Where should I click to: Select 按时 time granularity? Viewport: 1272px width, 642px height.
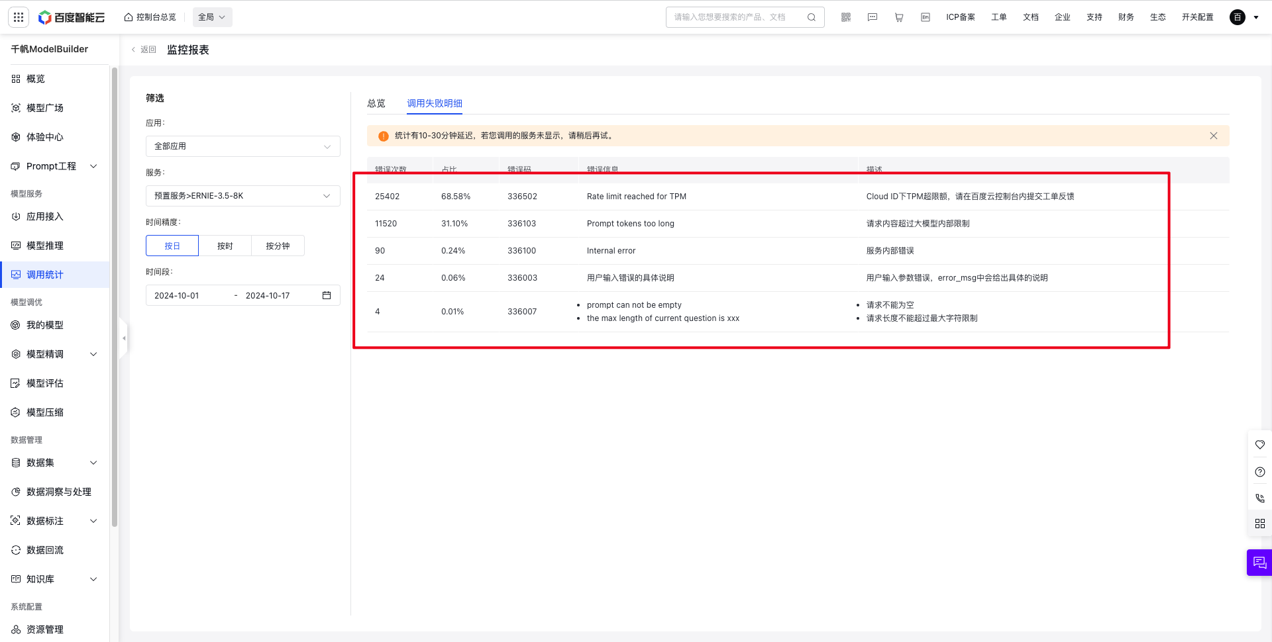[225, 246]
